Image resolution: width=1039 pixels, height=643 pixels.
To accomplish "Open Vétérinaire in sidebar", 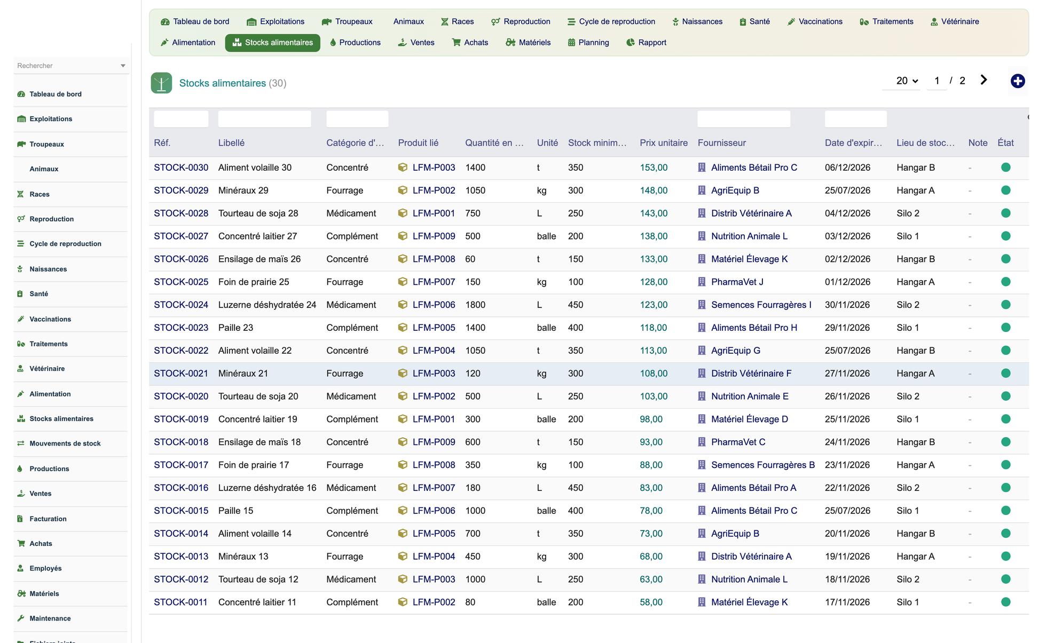I will coord(47,369).
